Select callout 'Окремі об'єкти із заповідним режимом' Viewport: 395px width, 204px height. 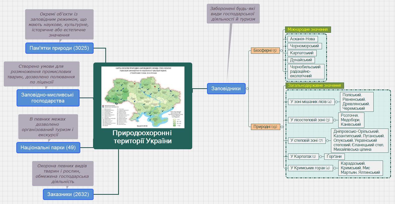(x=59, y=24)
